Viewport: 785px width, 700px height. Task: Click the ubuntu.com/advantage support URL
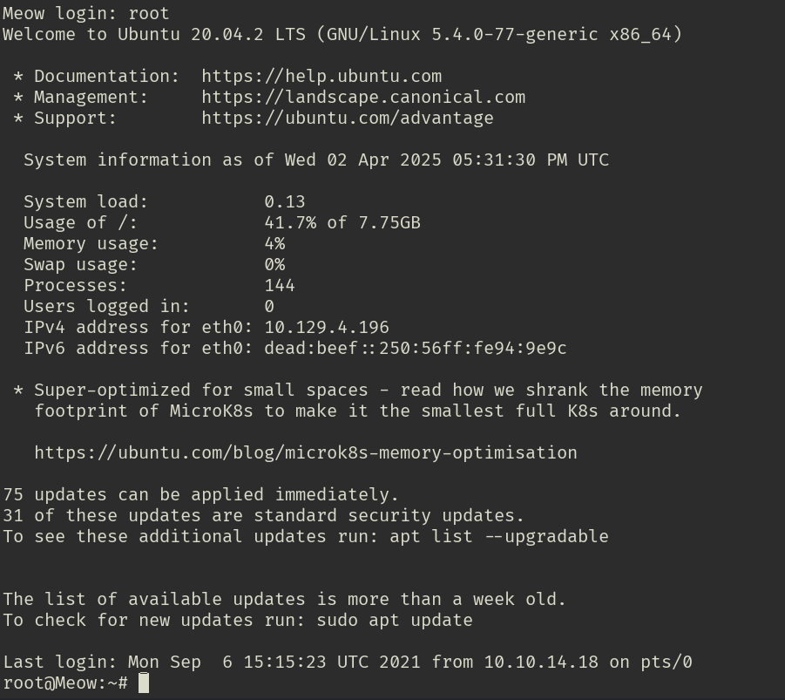pyautogui.click(x=348, y=119)
